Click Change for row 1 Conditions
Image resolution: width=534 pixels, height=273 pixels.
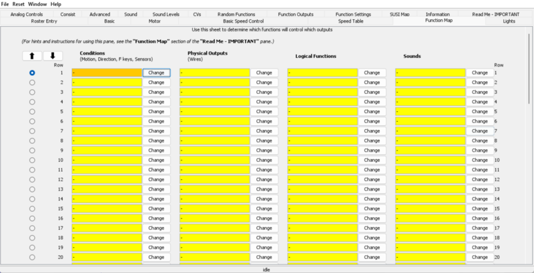(156, 73)
